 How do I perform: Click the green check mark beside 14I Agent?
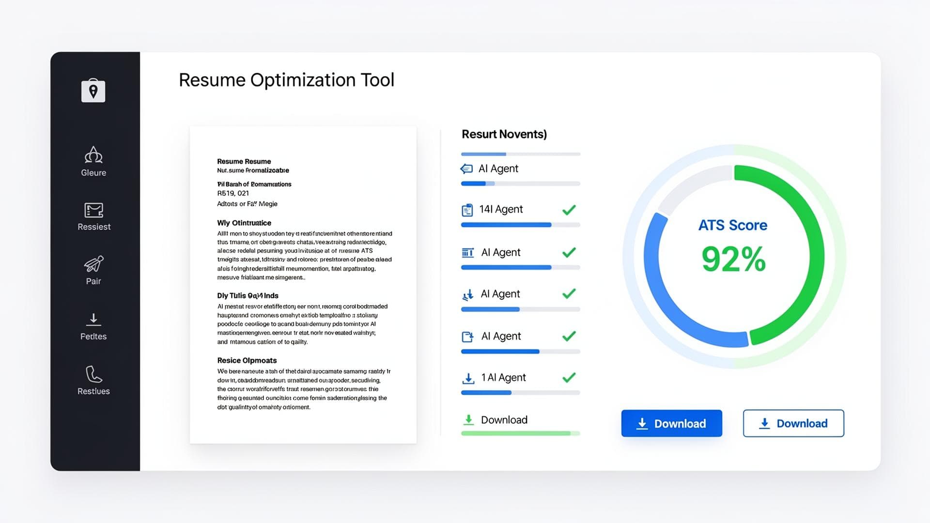click(x=569, y=209)
